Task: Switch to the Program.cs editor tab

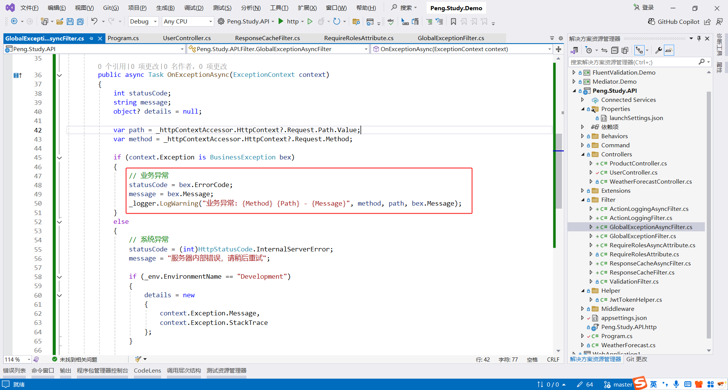Action: click(x=123, y=38)
